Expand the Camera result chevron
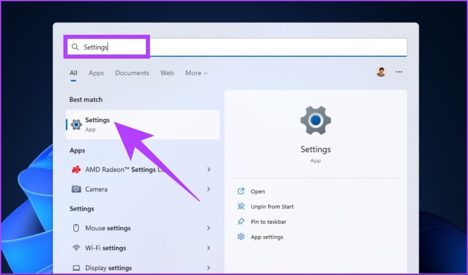The height and width of the screenshot is (275, 468). (208, 189)
